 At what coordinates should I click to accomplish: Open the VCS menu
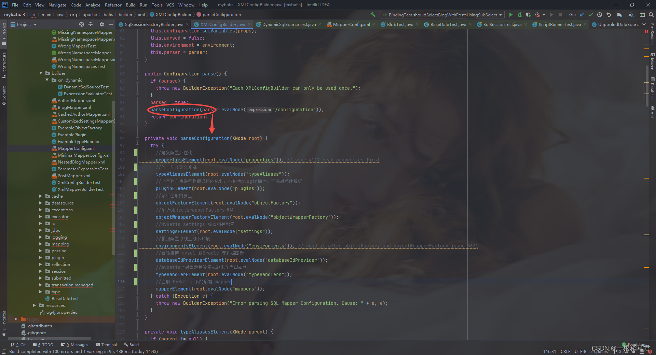click(170, 5)
